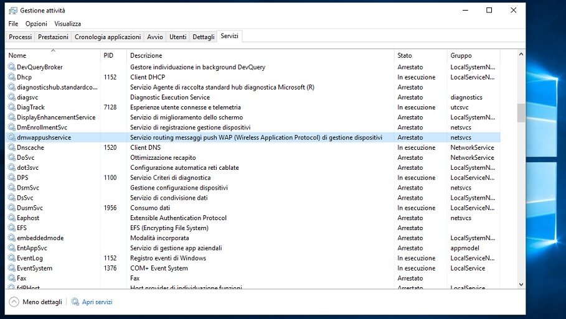This screenshot has height=319, width=566.
Task: Click the vertical scrollbar thumb
Action: [x=521, y=113]
